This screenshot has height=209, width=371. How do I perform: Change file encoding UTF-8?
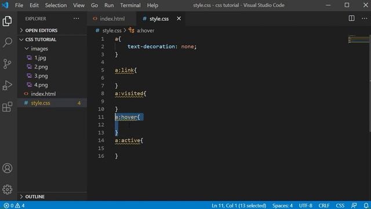click(x=305, y=206)
